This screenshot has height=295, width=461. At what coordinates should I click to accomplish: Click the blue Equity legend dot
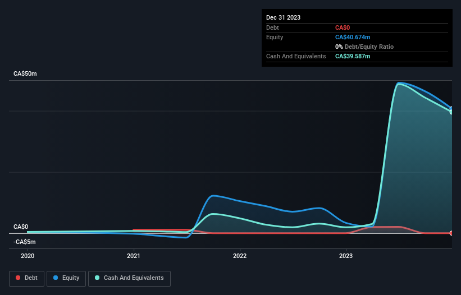(56, 278)
